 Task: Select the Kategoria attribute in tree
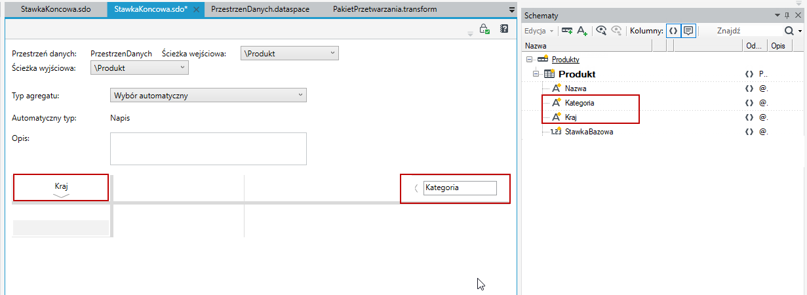tap(580, 103)
